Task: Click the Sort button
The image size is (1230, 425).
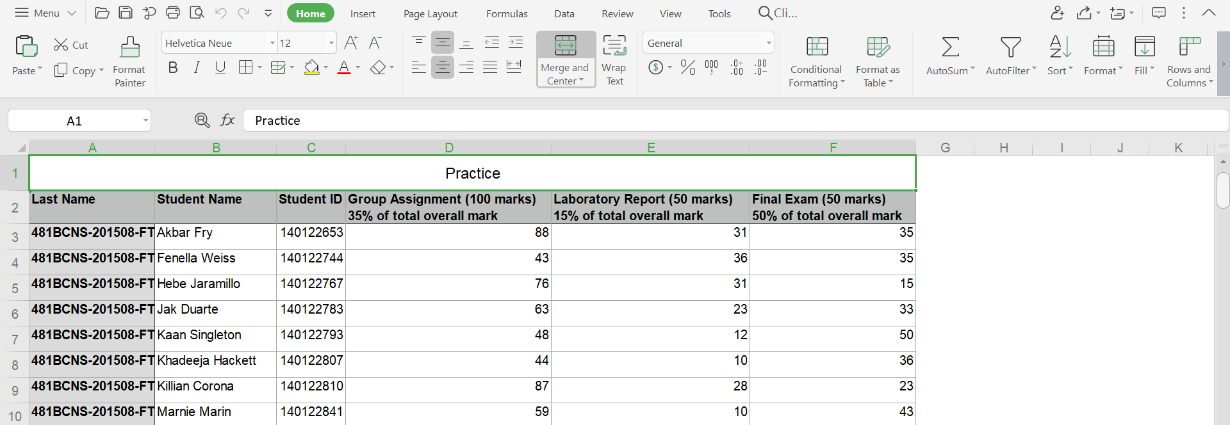Action: point(1060,56)
